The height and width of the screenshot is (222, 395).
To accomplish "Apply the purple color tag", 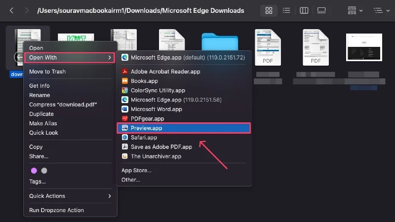I will coord(34,171).
